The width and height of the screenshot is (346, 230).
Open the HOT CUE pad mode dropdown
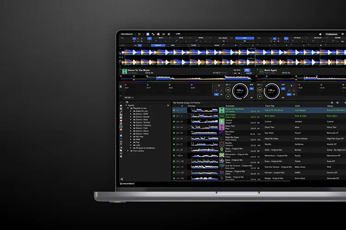129,97
